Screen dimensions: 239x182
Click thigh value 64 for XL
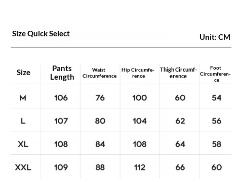[180, 144]
